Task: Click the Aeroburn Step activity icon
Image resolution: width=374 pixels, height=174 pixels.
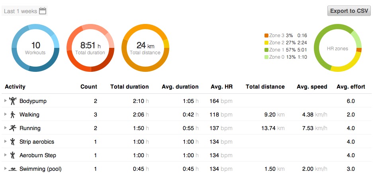Action: (x=12, y=155)
